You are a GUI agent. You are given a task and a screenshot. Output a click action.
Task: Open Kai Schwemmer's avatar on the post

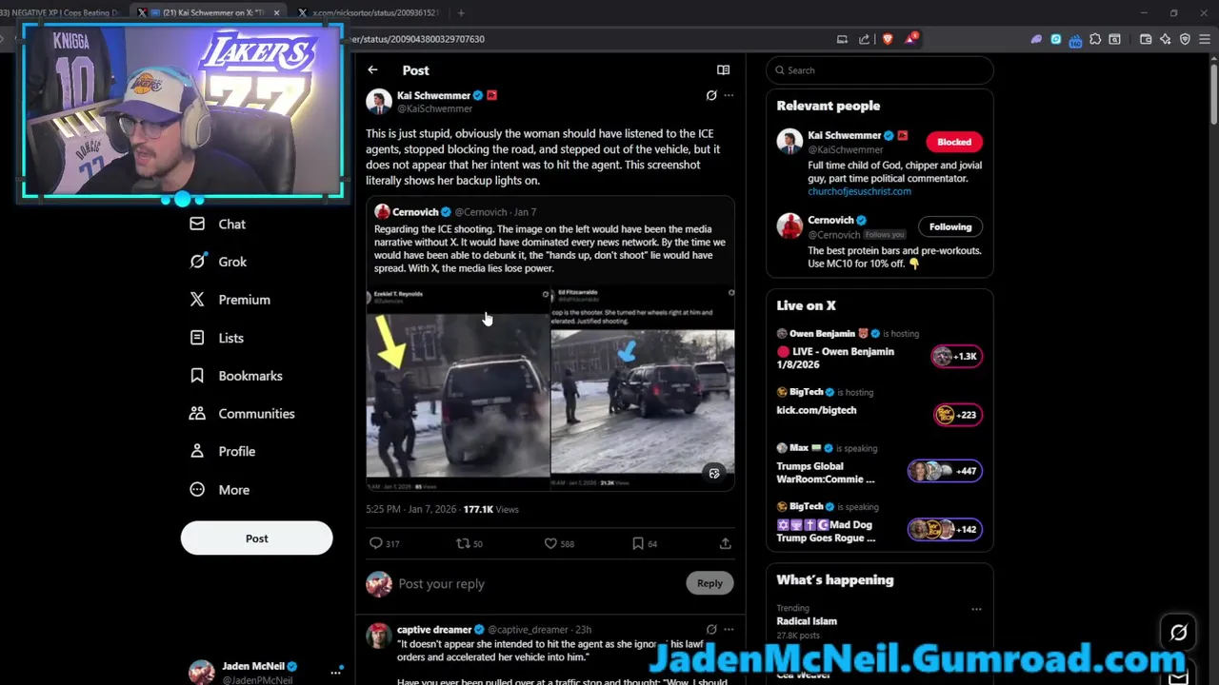pyautogui.click(x=379, y=101)
